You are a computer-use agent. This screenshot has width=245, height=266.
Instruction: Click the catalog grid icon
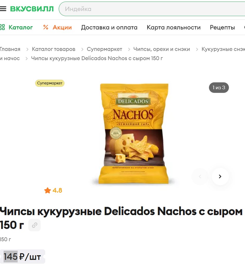click(2, 27)
